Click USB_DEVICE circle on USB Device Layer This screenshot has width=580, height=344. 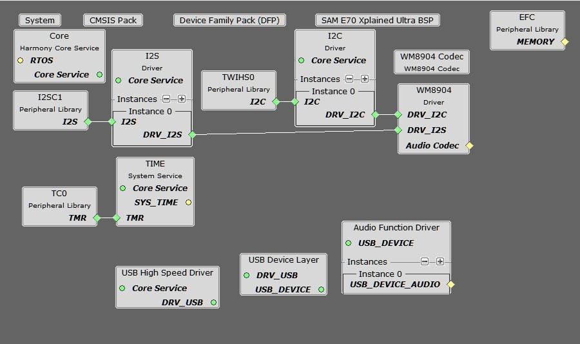321,289
